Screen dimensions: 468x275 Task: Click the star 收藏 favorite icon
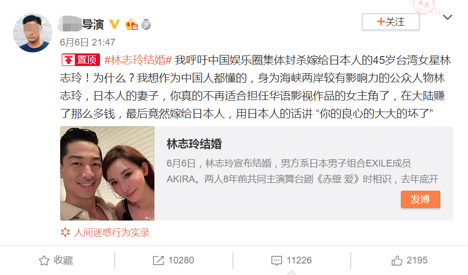coord(44,260)
